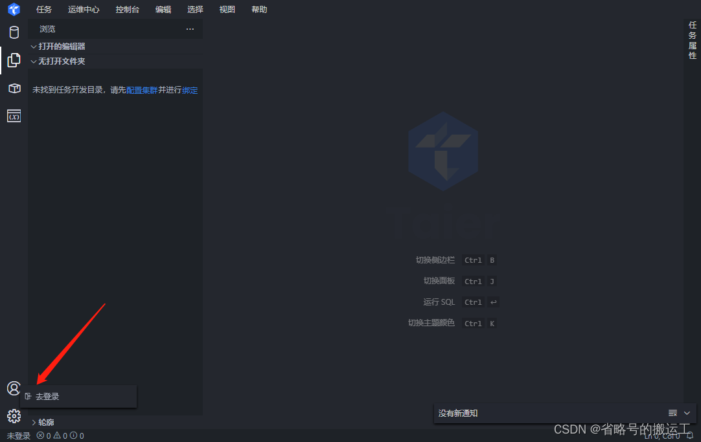Click the 浏览 panel title

click(47, 29)
